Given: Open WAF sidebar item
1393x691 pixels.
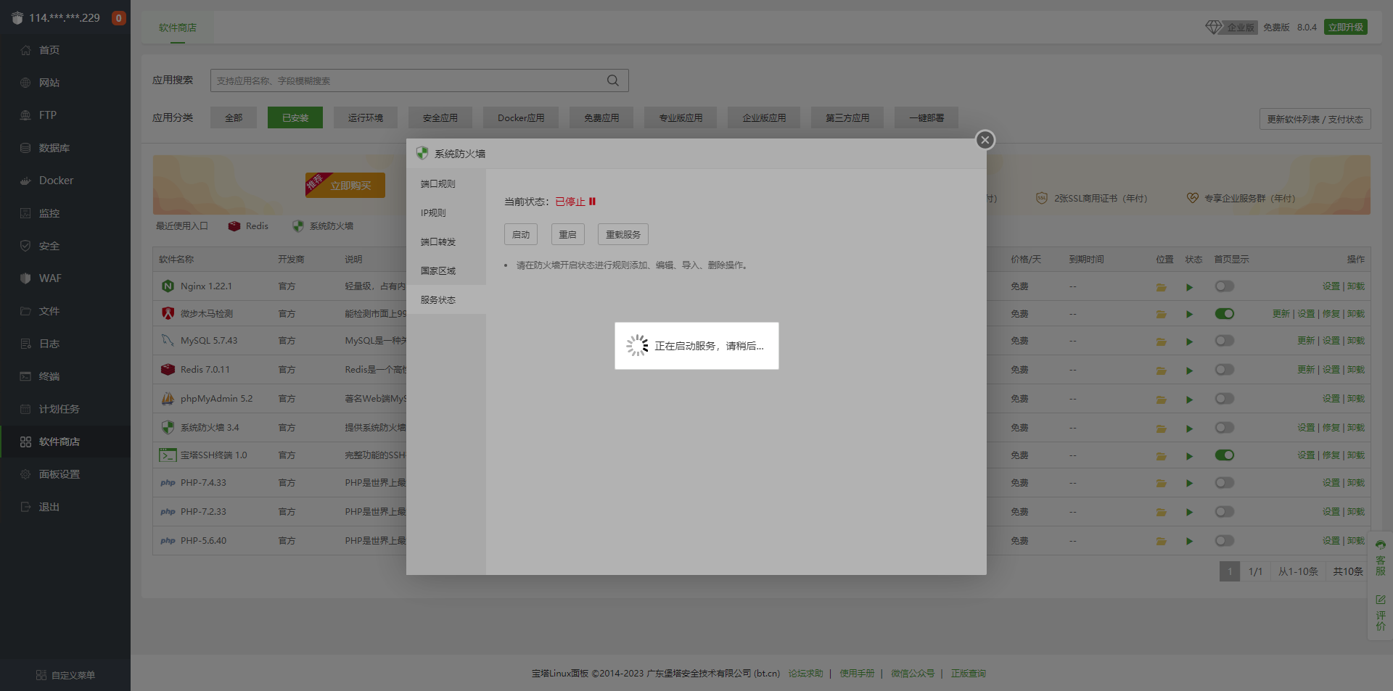Looking at the screenshot, I should 65,278.
